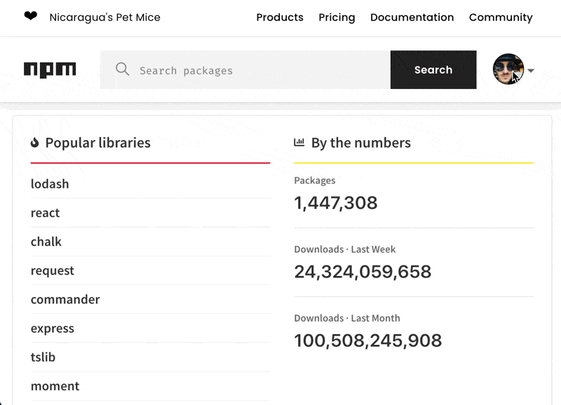The image size is (561, 405).
Task: Open the Community page
Action: (501, 17)
